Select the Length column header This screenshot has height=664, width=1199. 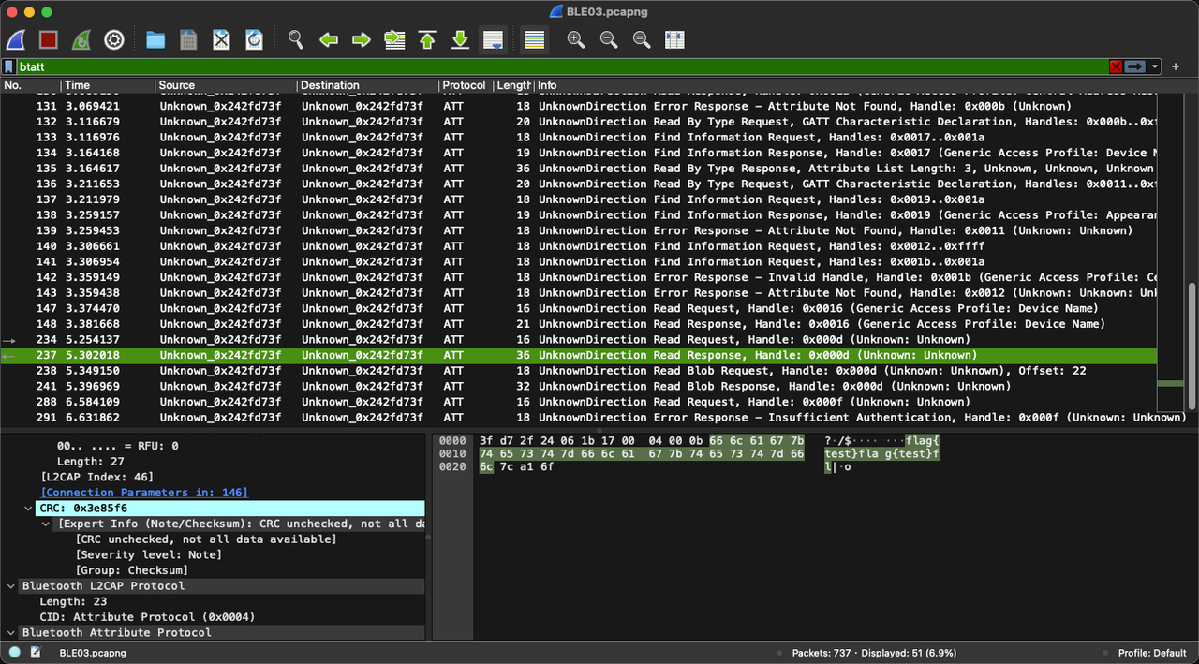(513, 85)
